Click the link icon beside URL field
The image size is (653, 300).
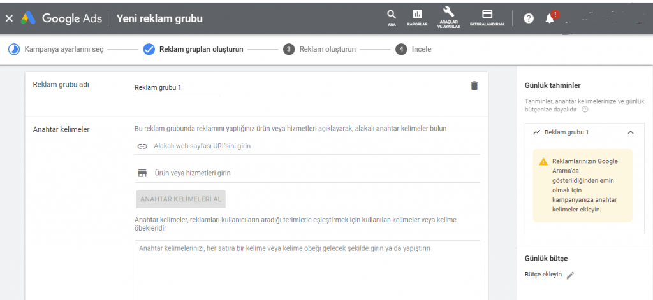point(142,146)
